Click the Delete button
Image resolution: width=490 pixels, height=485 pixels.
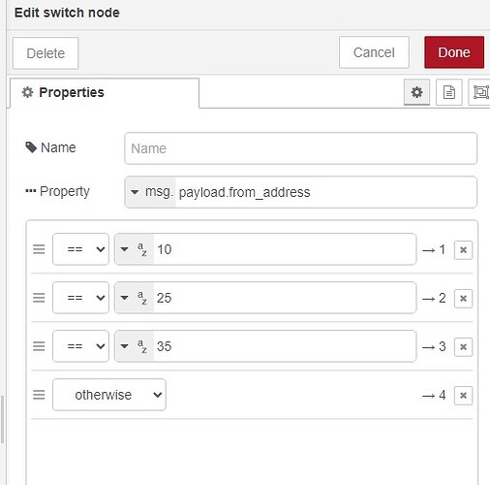(x=46, y=53)
